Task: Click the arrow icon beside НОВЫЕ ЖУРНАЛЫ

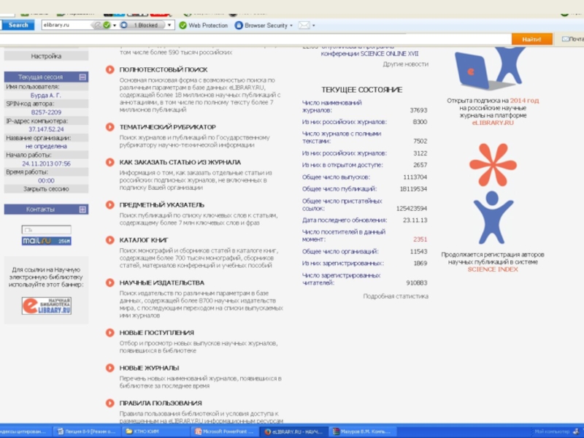Action: tap(109, 368)
